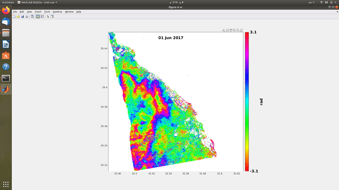The height and width of the screenshot is (190, 339).
Task: Toggle the Edit Plot arrow tool
Action: click(x=48, y=17)
